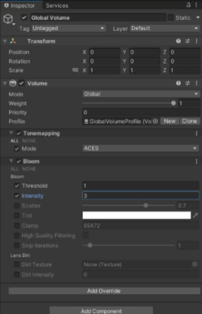Enable Dirt Intensity override checkbox
202x314 pixels.
point(17,275)
